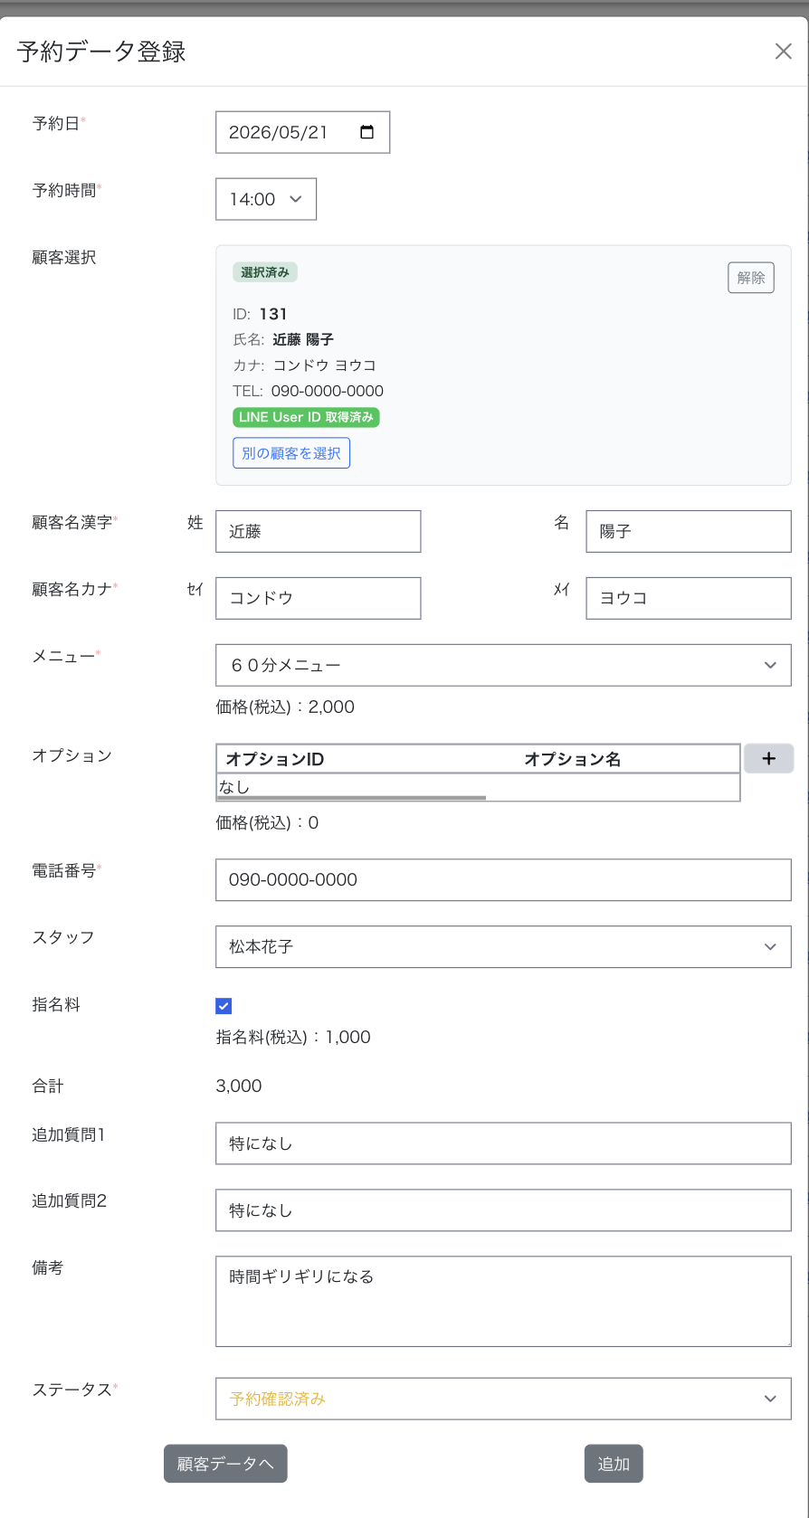
Task: Click 別の顧客を選択 button
Action: point(291,453)
